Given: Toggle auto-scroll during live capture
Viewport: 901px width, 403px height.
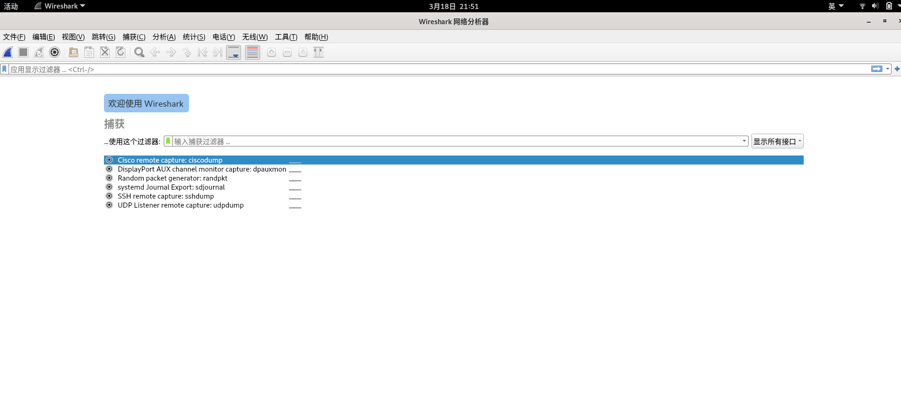Looking at the screenshot, I should pos(234,52).
